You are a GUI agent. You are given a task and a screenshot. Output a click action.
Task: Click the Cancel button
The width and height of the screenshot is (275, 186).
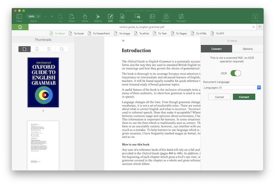click(x=220, y=97)
